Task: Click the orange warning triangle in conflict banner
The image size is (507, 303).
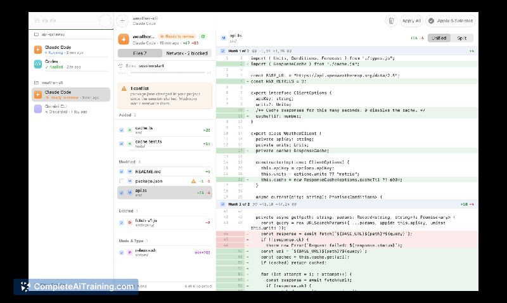Action: pyautogui.click(x=124, y=88)
